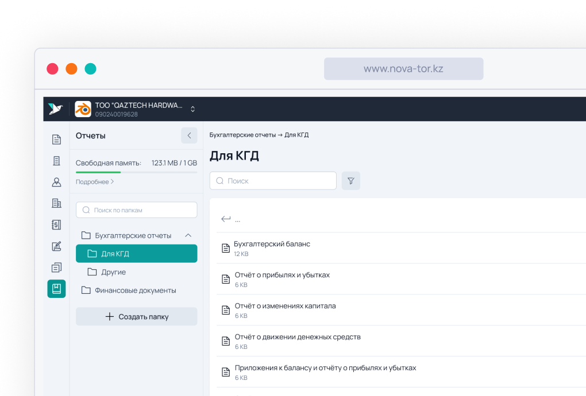Collapse Бухгалтерские отчеты with chevron
This screenshot has width=586, height=396.
click(188, 235)
